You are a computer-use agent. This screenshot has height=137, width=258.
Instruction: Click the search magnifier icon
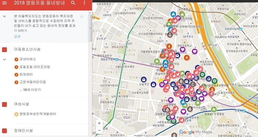click(x=73, y=3)
